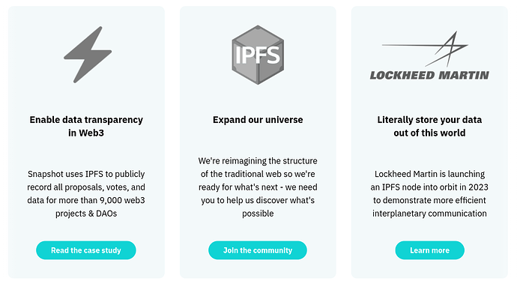
Task: Click the Lockheed Martin orbit launch paragraph
Action: (x=429, y=193)
